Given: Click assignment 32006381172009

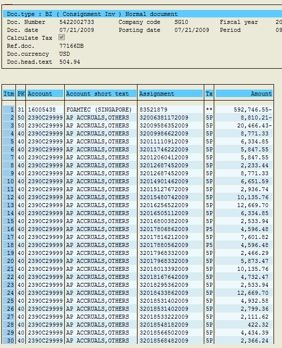Looking at the screenshot, I should click(x=164, y=117).
